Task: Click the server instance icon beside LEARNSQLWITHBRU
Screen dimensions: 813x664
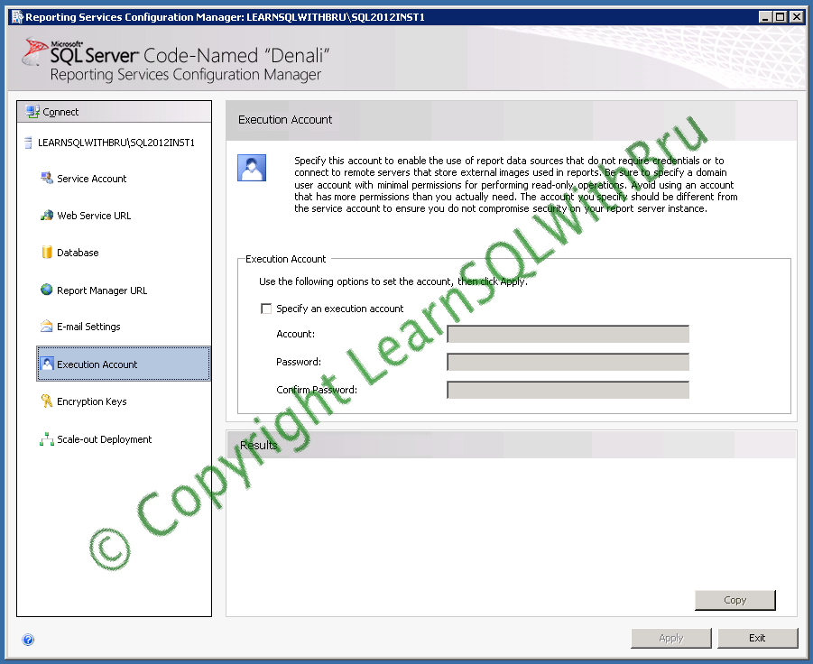Action: (29, 143)
